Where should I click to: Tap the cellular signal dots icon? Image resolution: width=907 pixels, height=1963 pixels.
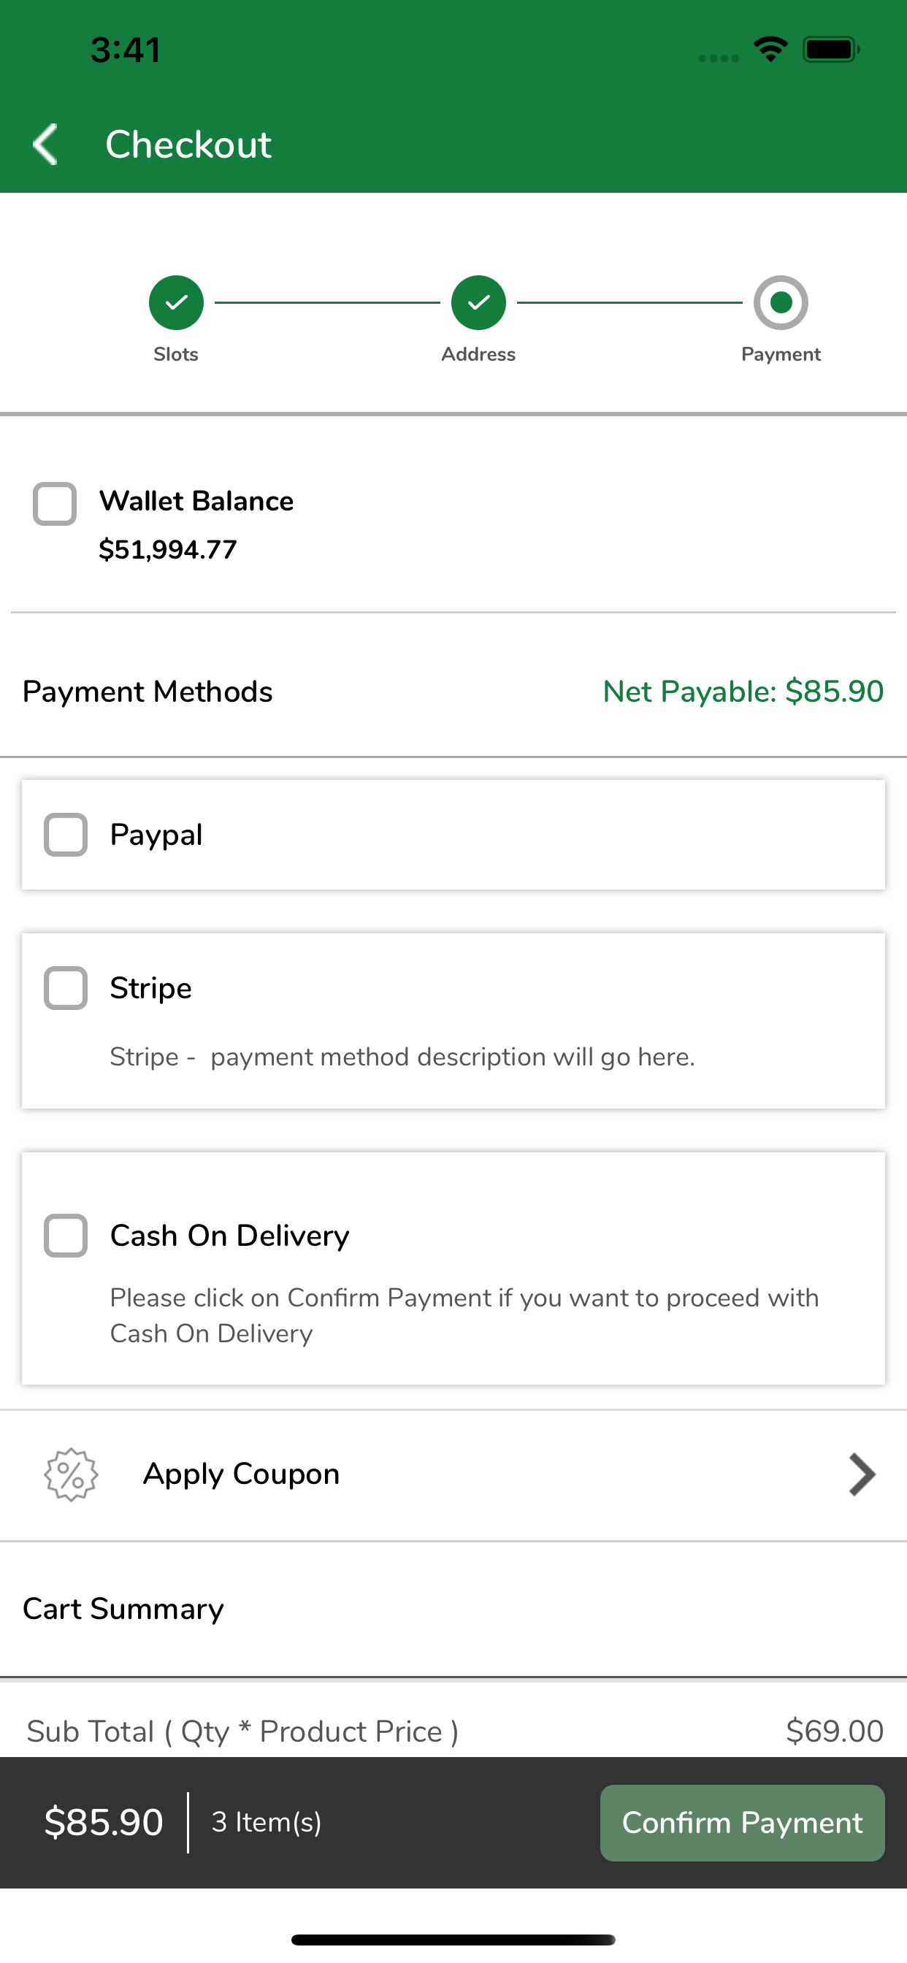point(719,58)
